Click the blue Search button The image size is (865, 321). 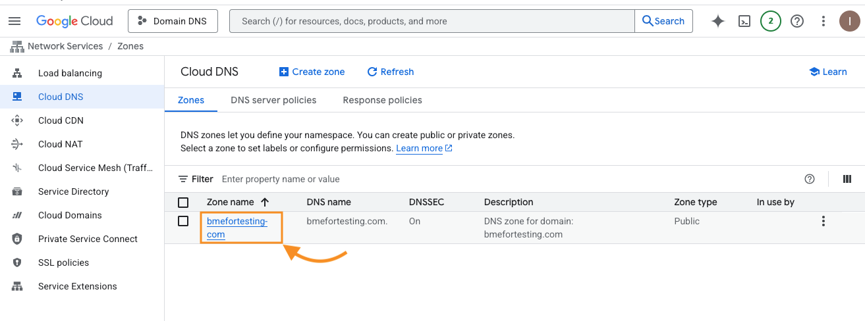click(663, 21)
